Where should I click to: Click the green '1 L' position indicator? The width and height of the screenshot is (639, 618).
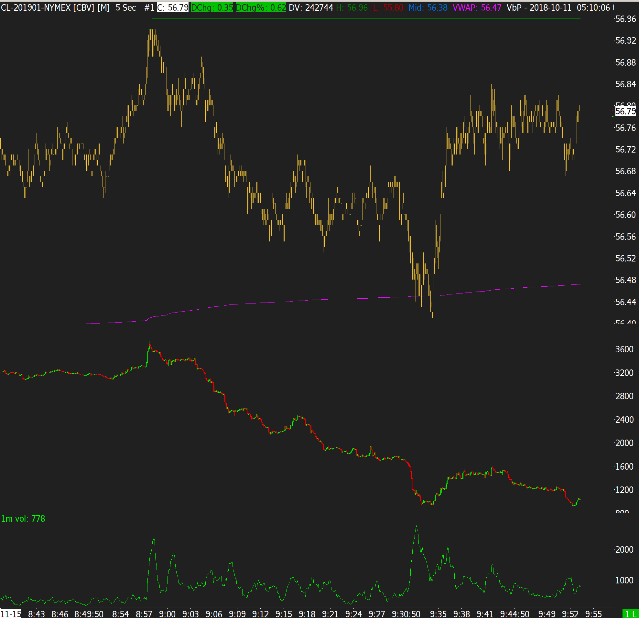tap(630, 614)
